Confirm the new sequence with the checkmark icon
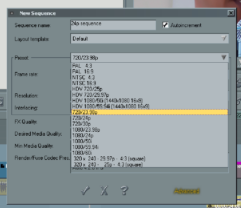 [x=85, y=191]
